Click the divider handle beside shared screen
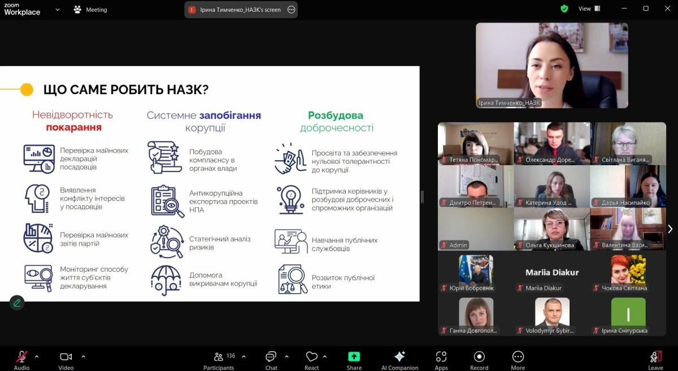The height and width of the screenshot is (371, 678). coord(422,197)
